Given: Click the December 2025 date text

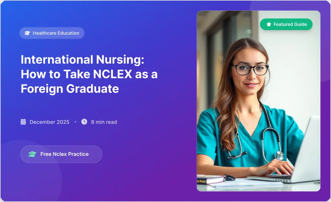Looking at the screenshot, I should (x=49, y=122).
